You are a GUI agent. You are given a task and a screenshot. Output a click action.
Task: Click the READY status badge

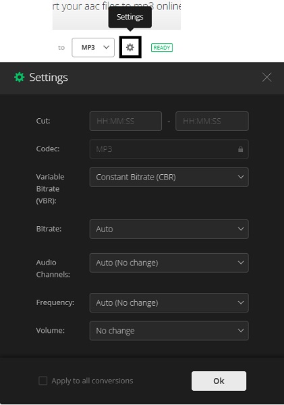pos(162,48)
